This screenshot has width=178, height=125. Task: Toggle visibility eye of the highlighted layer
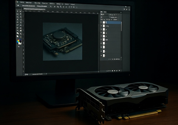(x=101, y=22)
